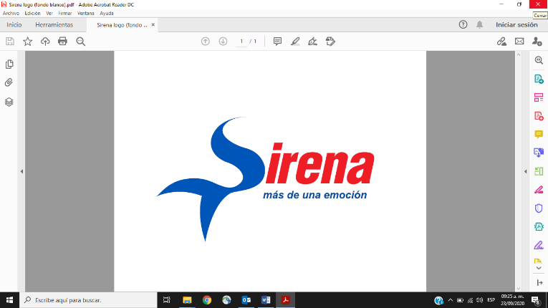548x308 pixels.
Task: Add a comment with the sticky note tool
Action: click(277, 42)
